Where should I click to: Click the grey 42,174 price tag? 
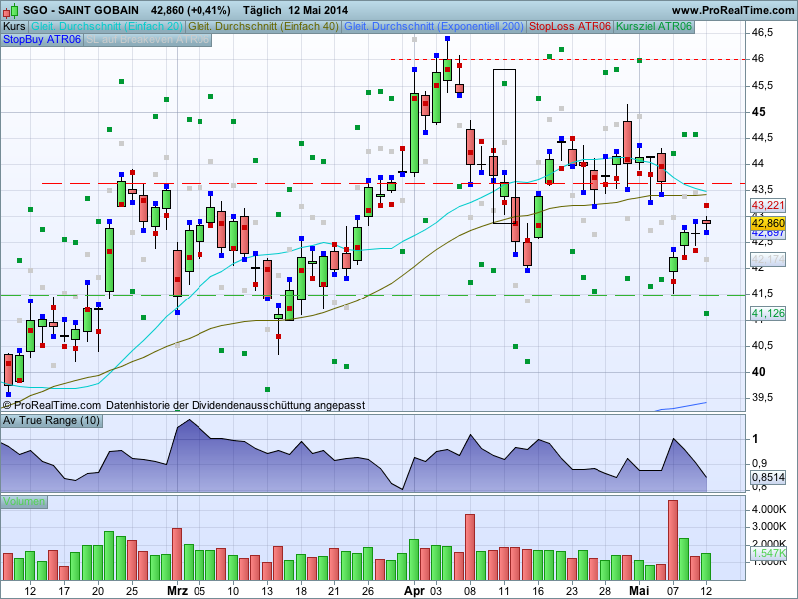(768, 259)
